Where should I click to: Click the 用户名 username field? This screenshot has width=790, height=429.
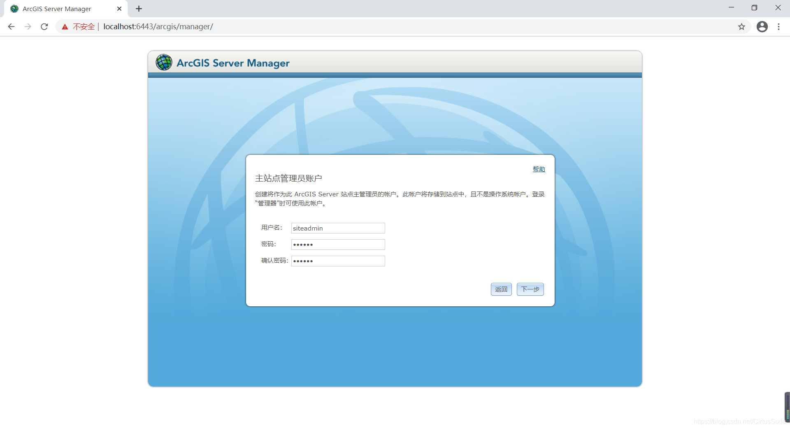pos(338,228)
